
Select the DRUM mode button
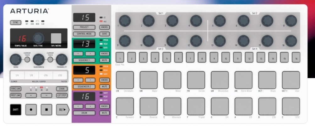[84, 113]
